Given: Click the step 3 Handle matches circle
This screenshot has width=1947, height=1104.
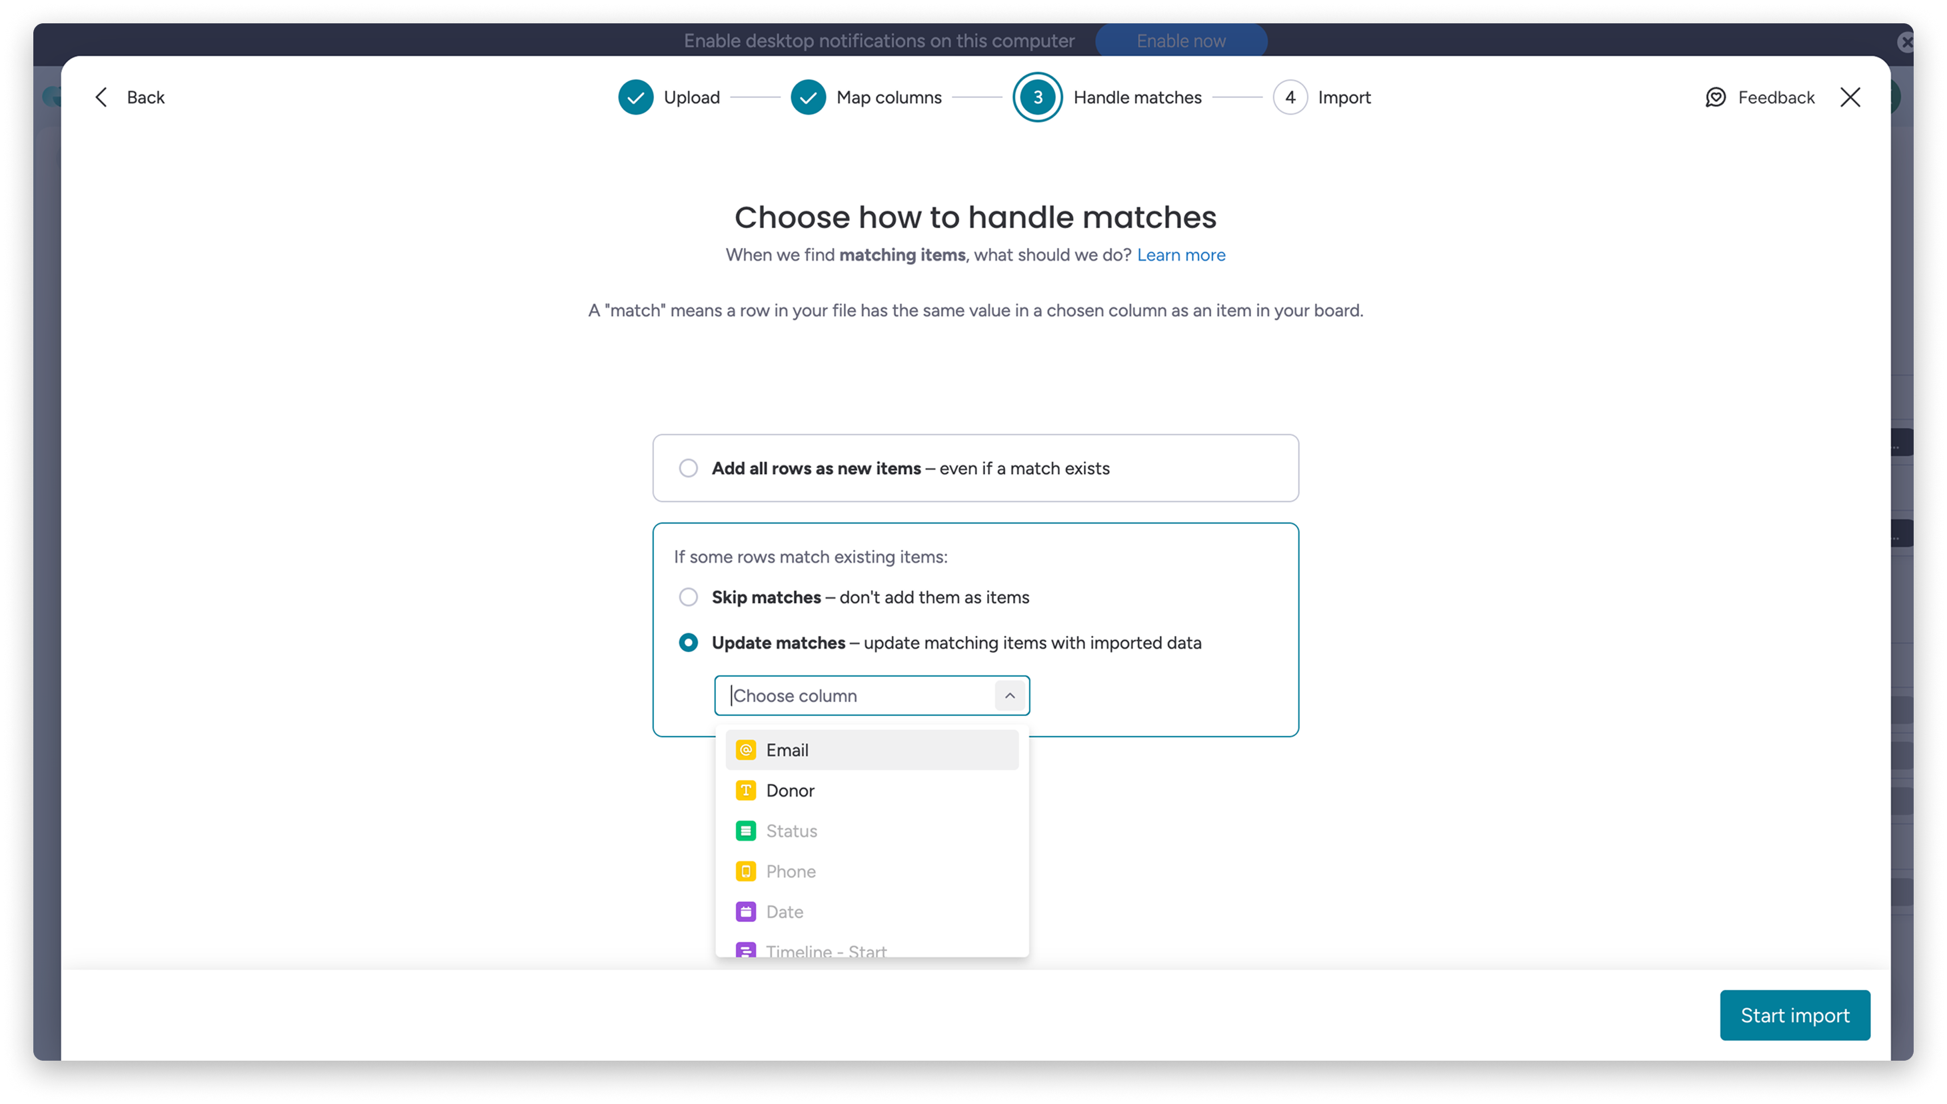Looking at the screenshot, I should click(1038, 97).
